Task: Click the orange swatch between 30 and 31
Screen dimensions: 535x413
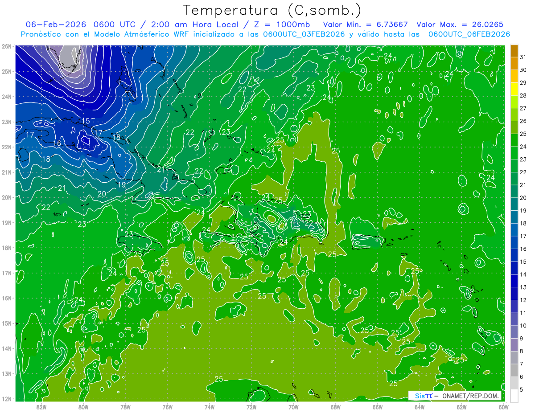Action: pyautogui.click(x=514, y=63)
